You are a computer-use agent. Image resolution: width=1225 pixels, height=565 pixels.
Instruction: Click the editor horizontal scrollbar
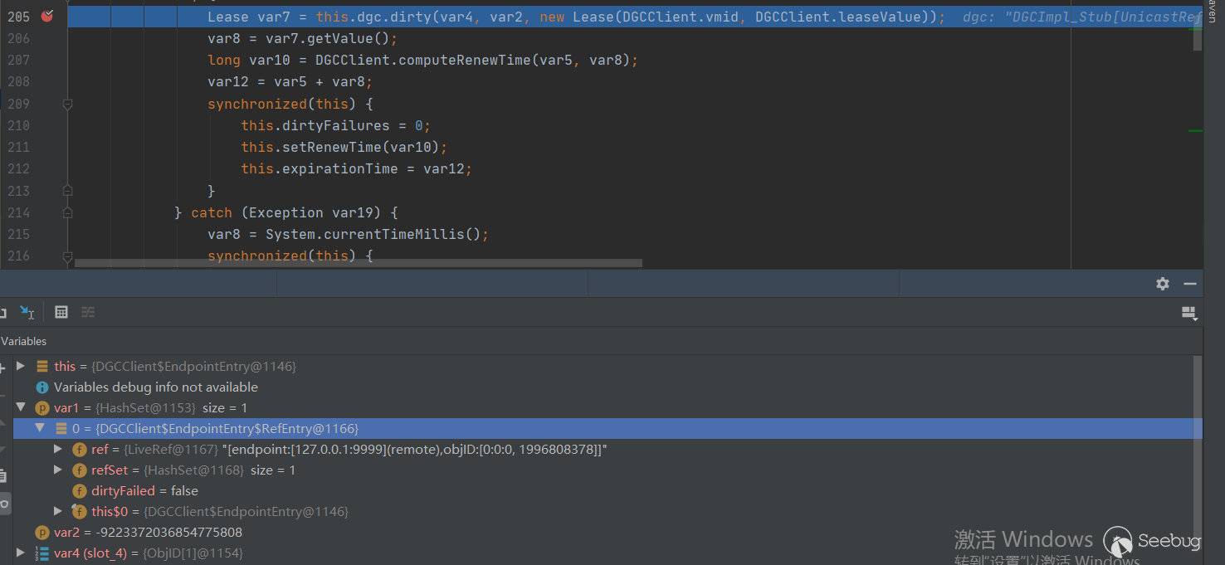pyautogui.click(x=358, y=264)
